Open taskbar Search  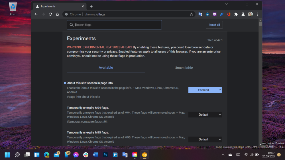point(17,155)
